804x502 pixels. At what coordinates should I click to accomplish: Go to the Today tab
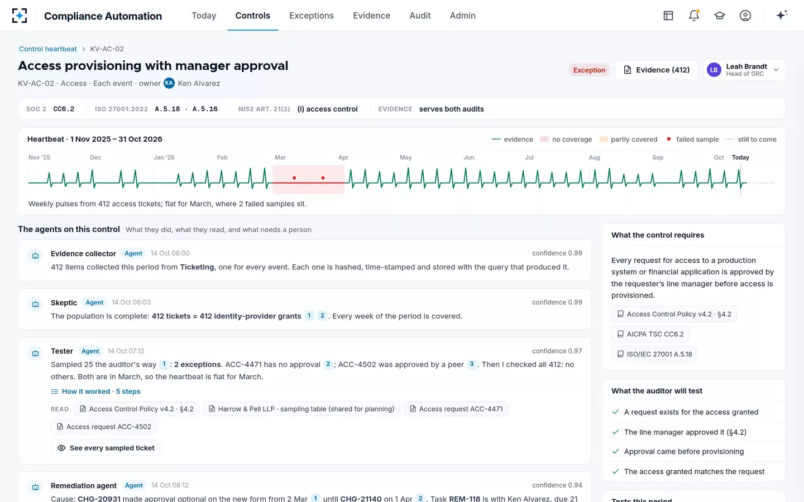click(x=204, y=16)
